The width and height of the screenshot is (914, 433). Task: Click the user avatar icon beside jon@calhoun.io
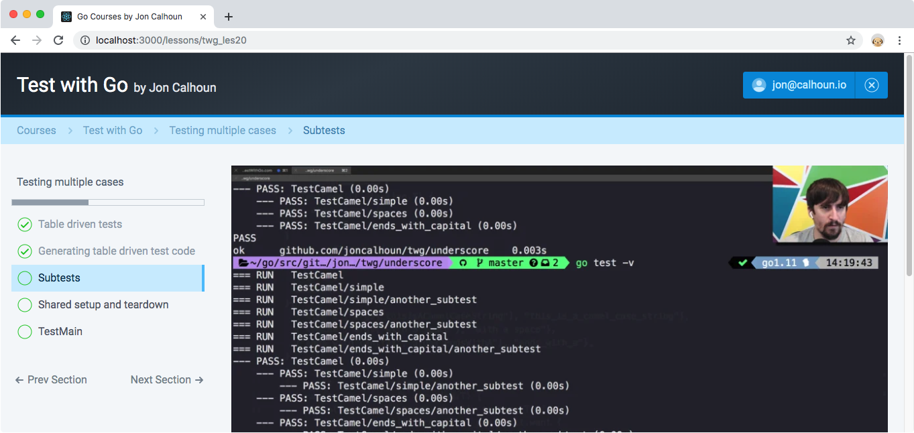pos(759,85)
